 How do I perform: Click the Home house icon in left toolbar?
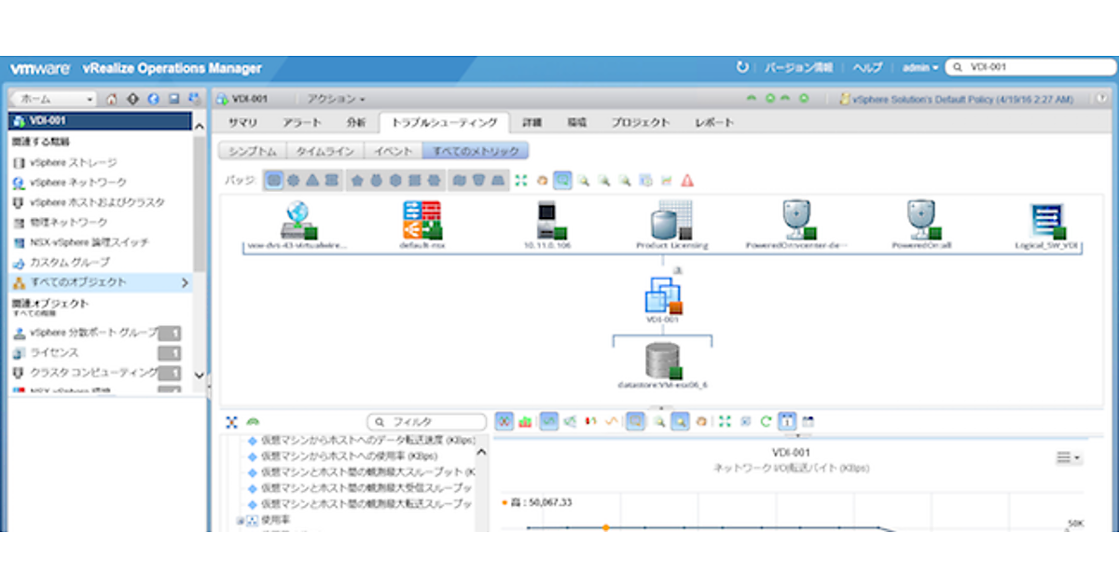click(x=113, y=99)
